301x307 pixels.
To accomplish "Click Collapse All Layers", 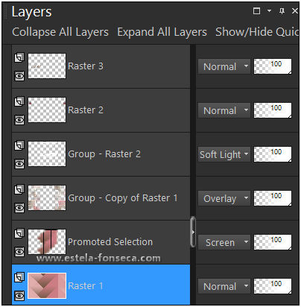I will [60, 32].
